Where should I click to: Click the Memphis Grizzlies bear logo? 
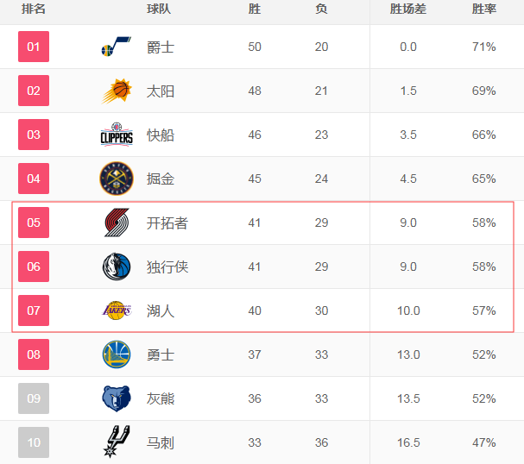[117, 398]
